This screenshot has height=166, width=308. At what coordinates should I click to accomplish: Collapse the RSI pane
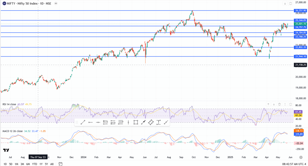tap(285, 104)
